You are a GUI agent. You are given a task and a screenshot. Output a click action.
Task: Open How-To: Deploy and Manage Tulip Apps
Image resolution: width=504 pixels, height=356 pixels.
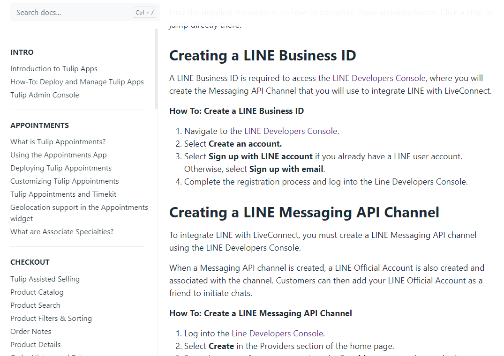pos(77,82)
